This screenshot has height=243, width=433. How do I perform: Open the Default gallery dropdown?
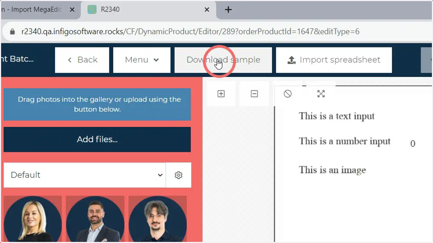pos(84,175)
